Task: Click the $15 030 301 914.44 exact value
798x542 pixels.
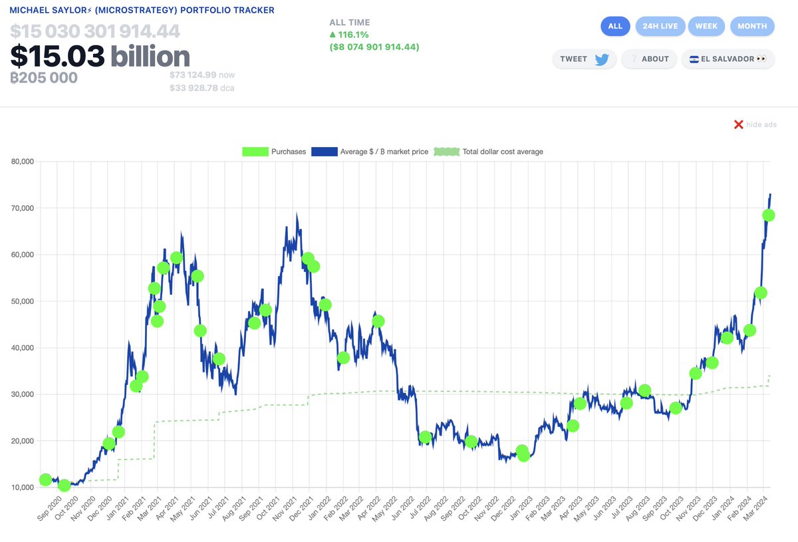Action: click(96, 31)
